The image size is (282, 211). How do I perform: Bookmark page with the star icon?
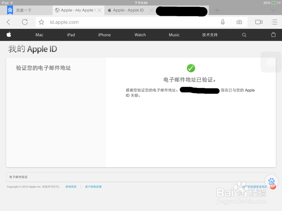(41, 22)
